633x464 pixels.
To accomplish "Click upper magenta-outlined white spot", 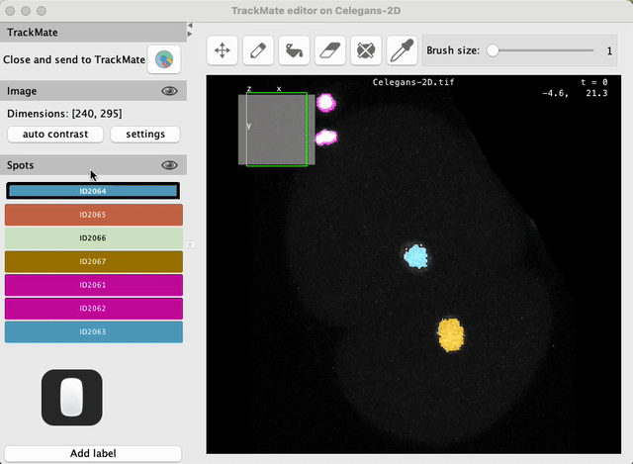I will (325, 103).
